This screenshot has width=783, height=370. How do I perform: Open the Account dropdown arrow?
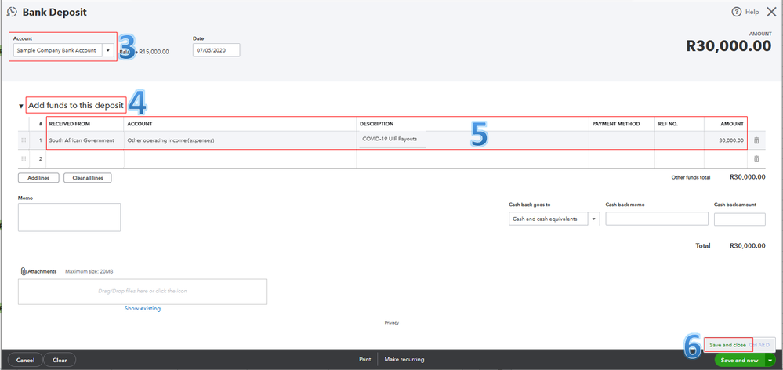pyautogui.click(x=108, y=50)
